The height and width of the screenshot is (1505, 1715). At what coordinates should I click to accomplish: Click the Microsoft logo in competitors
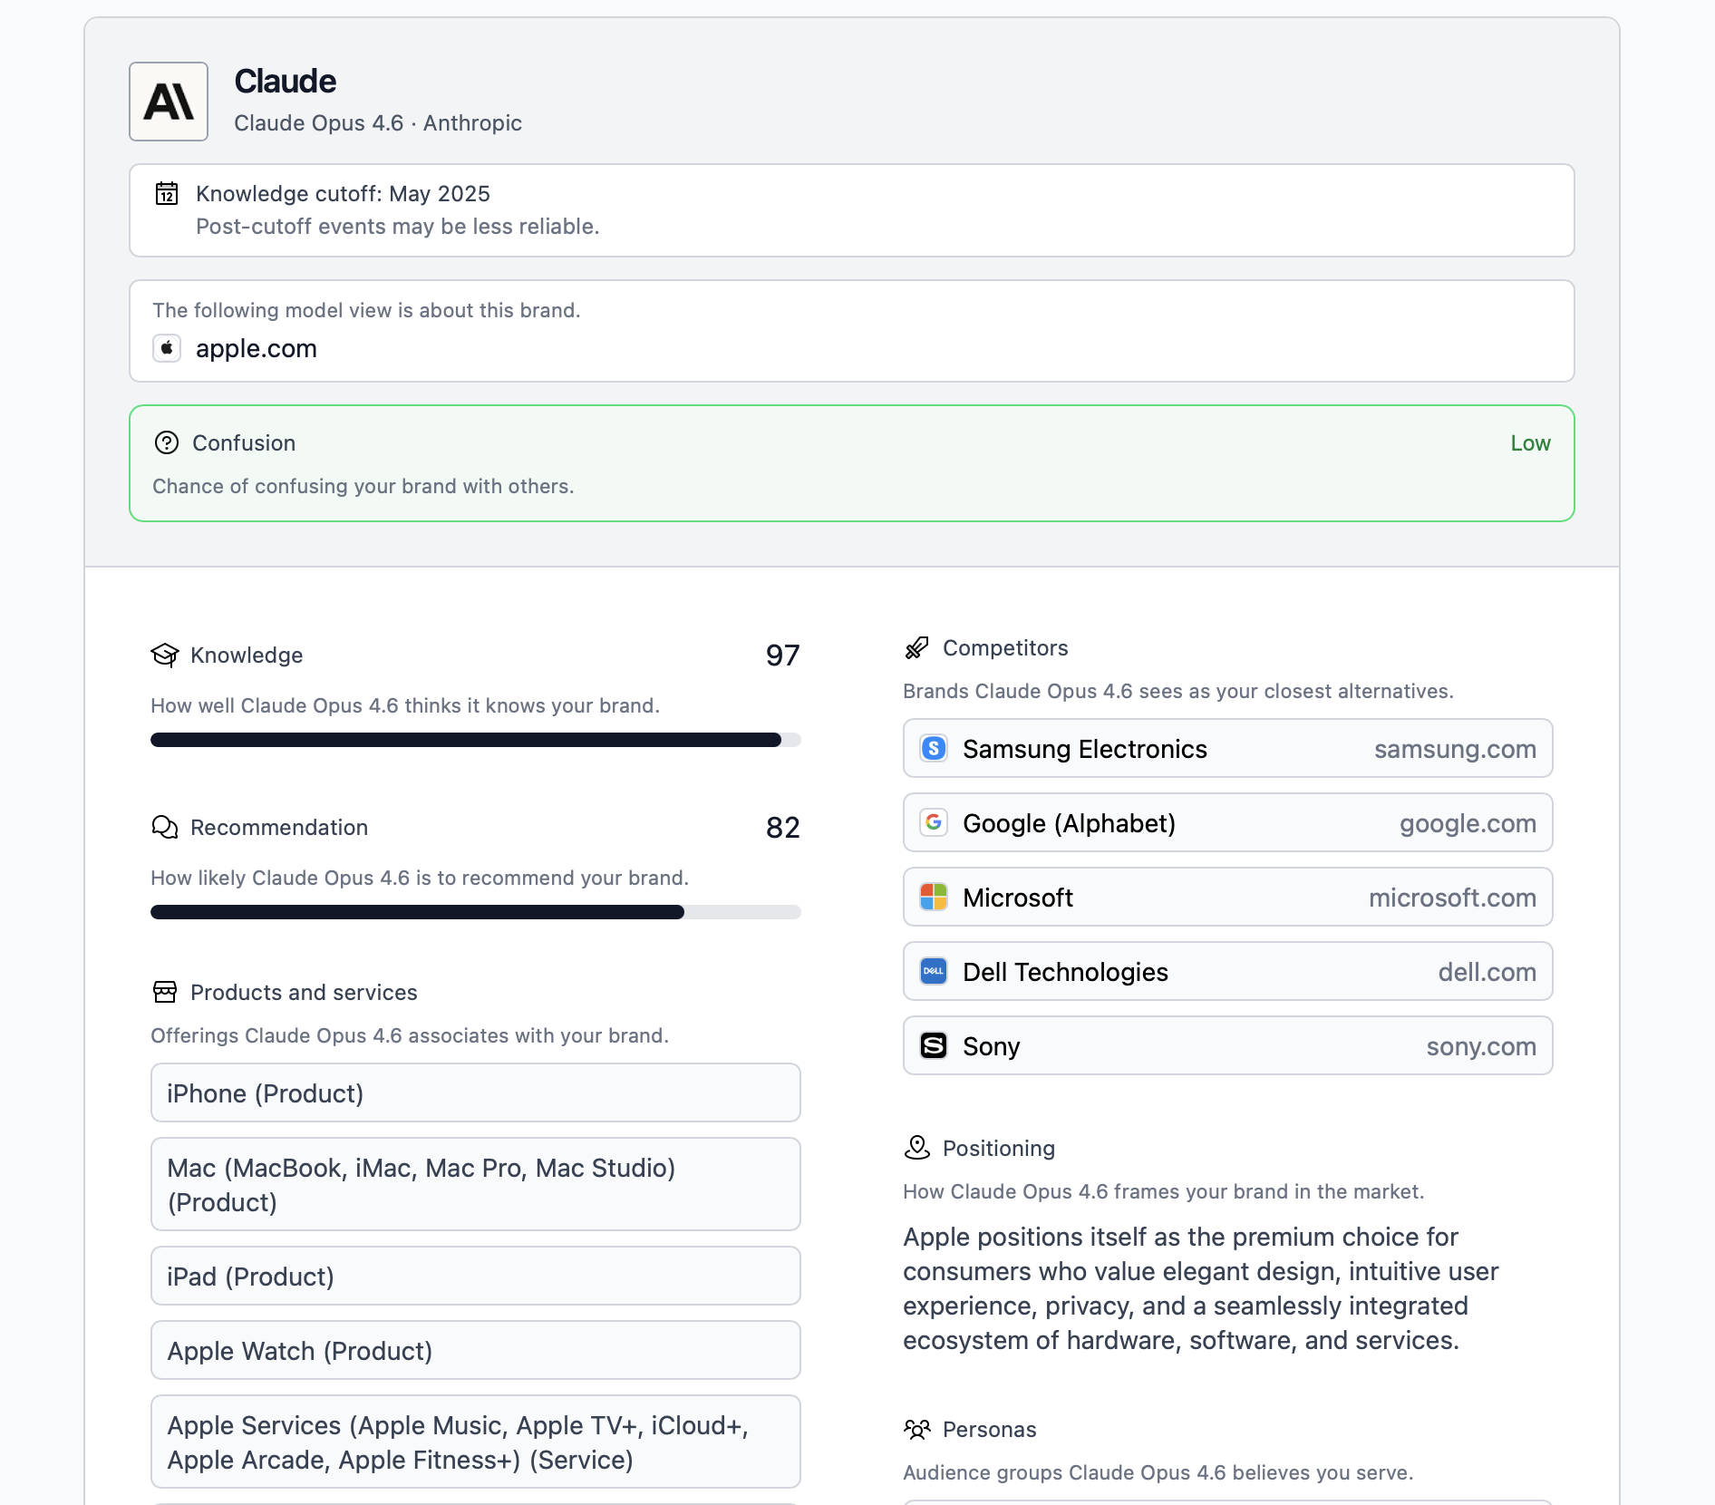pyautogui.click(x=933, y=898)
